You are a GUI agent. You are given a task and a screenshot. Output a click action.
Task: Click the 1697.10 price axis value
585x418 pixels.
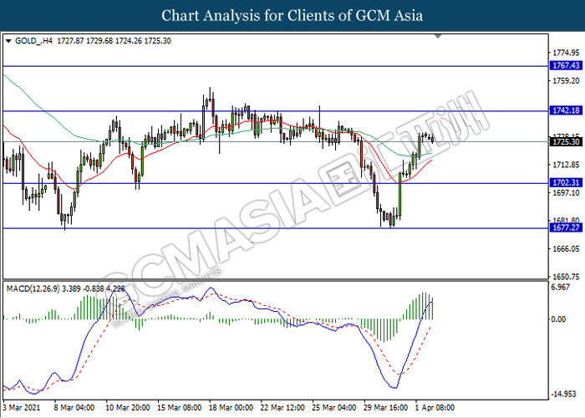(566, 192)
